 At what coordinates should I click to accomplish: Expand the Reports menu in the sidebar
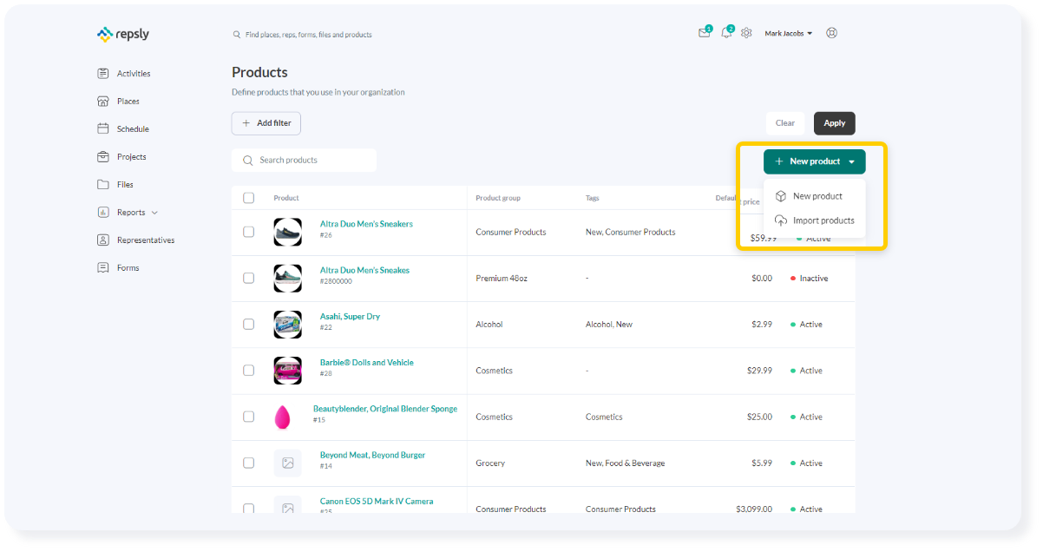(130, 212)
